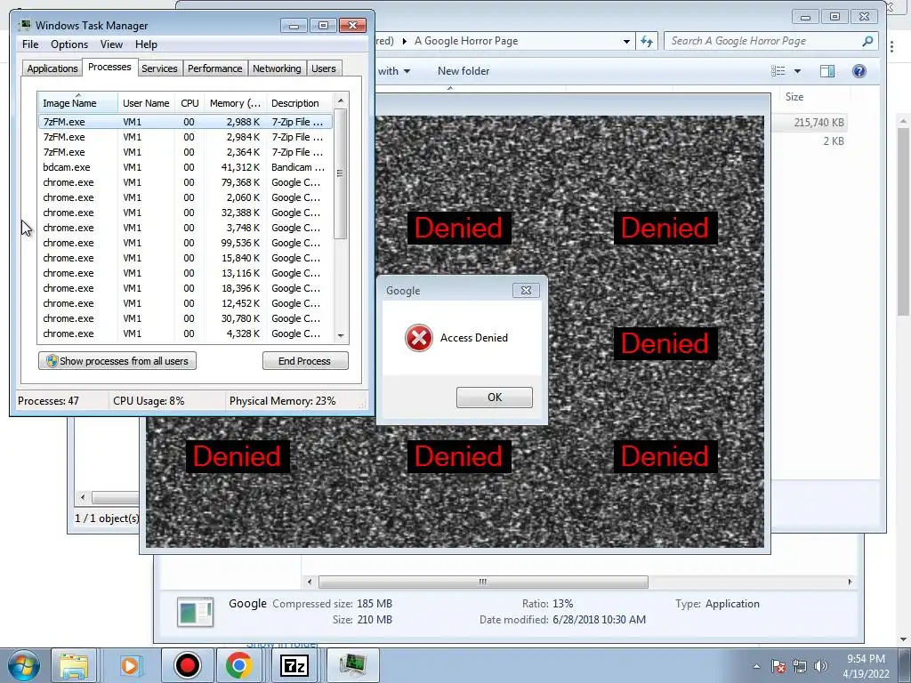Switch to the Services tab
Screen dimensions: 911x683
[x=159, y=68]
